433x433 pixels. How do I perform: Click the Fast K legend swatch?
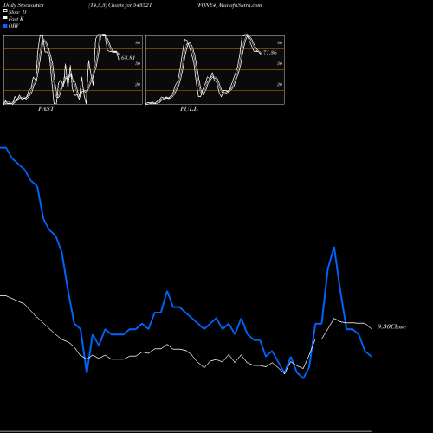[x=5, y=18]
